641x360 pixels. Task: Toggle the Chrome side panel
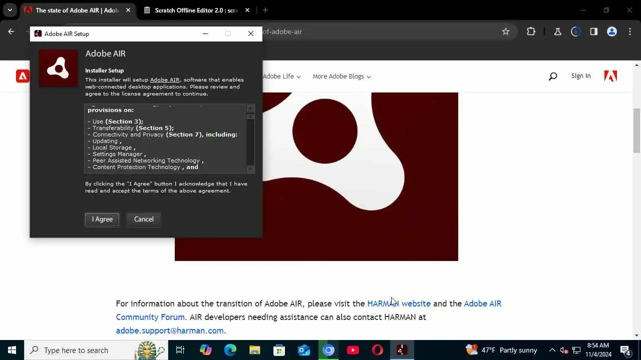pos(594,31)
